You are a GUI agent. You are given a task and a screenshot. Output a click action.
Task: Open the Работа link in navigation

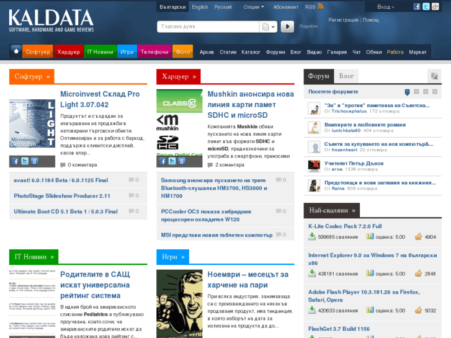[395, 52]
